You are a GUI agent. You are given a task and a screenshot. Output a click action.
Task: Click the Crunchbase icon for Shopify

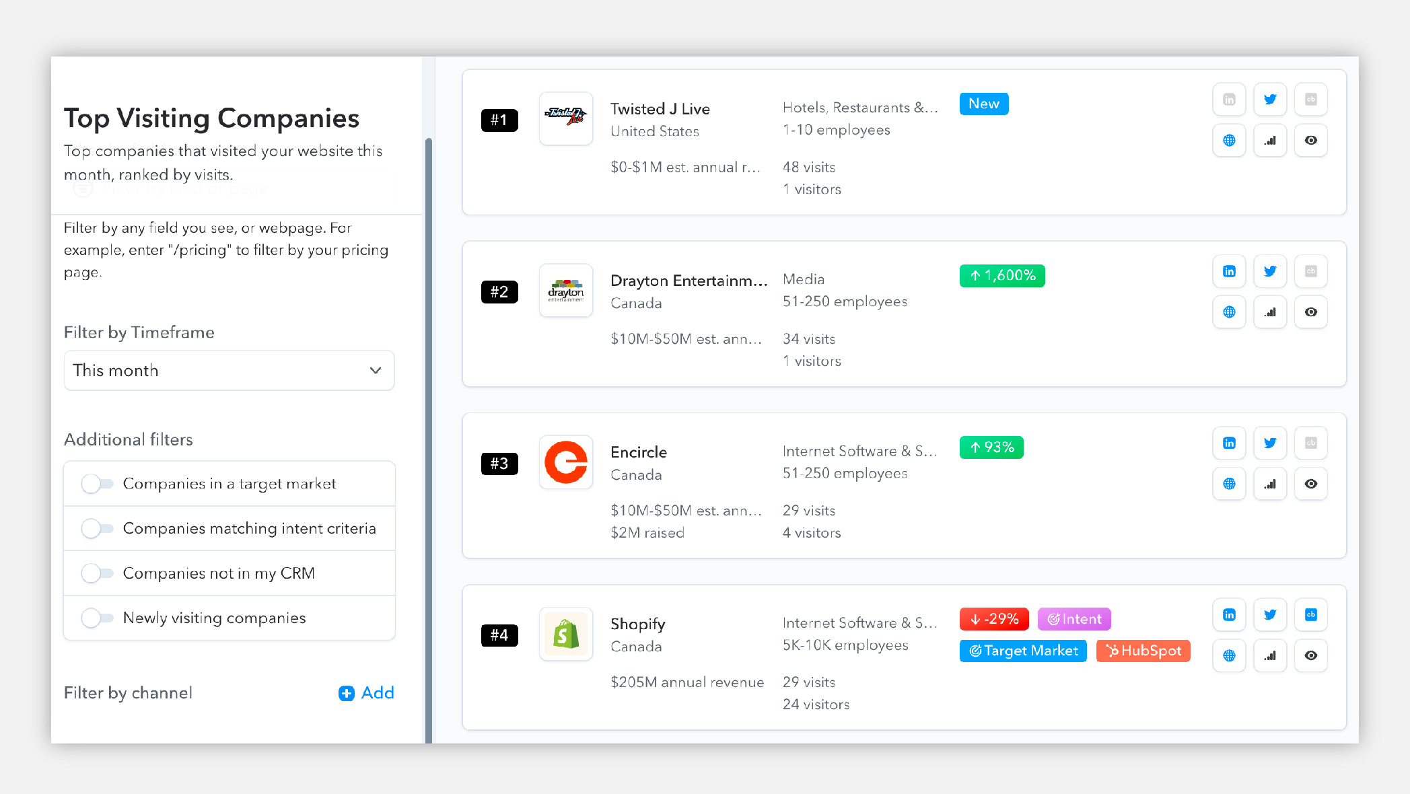(x=1310, y=615)
